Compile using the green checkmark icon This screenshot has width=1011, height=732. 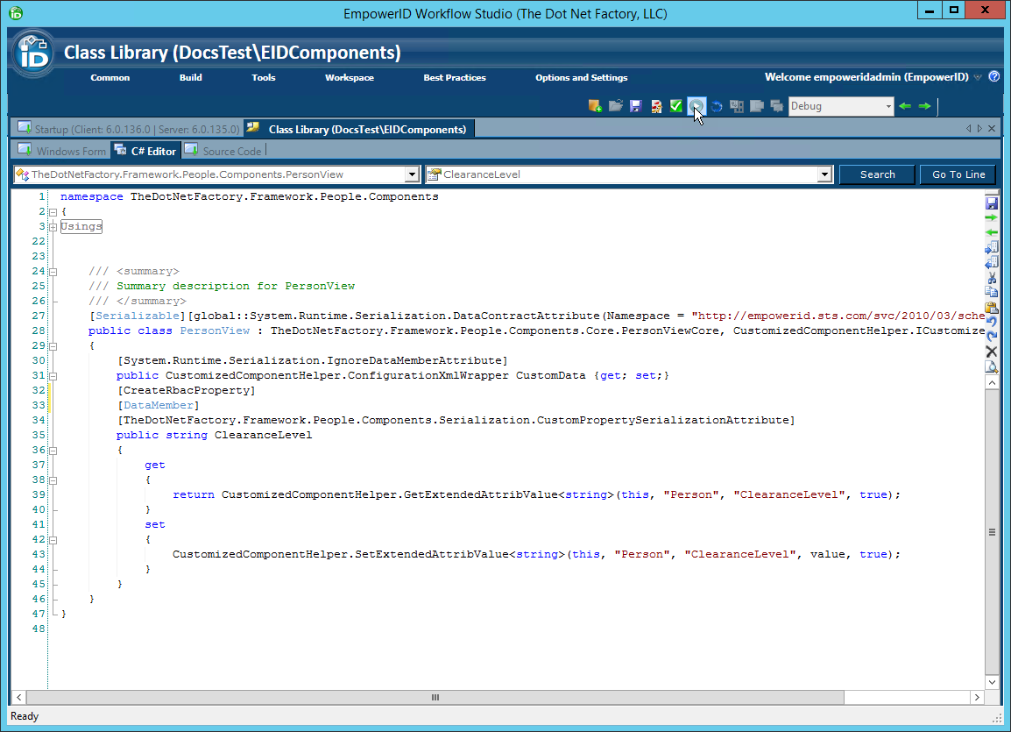click(x=675, y=105)
